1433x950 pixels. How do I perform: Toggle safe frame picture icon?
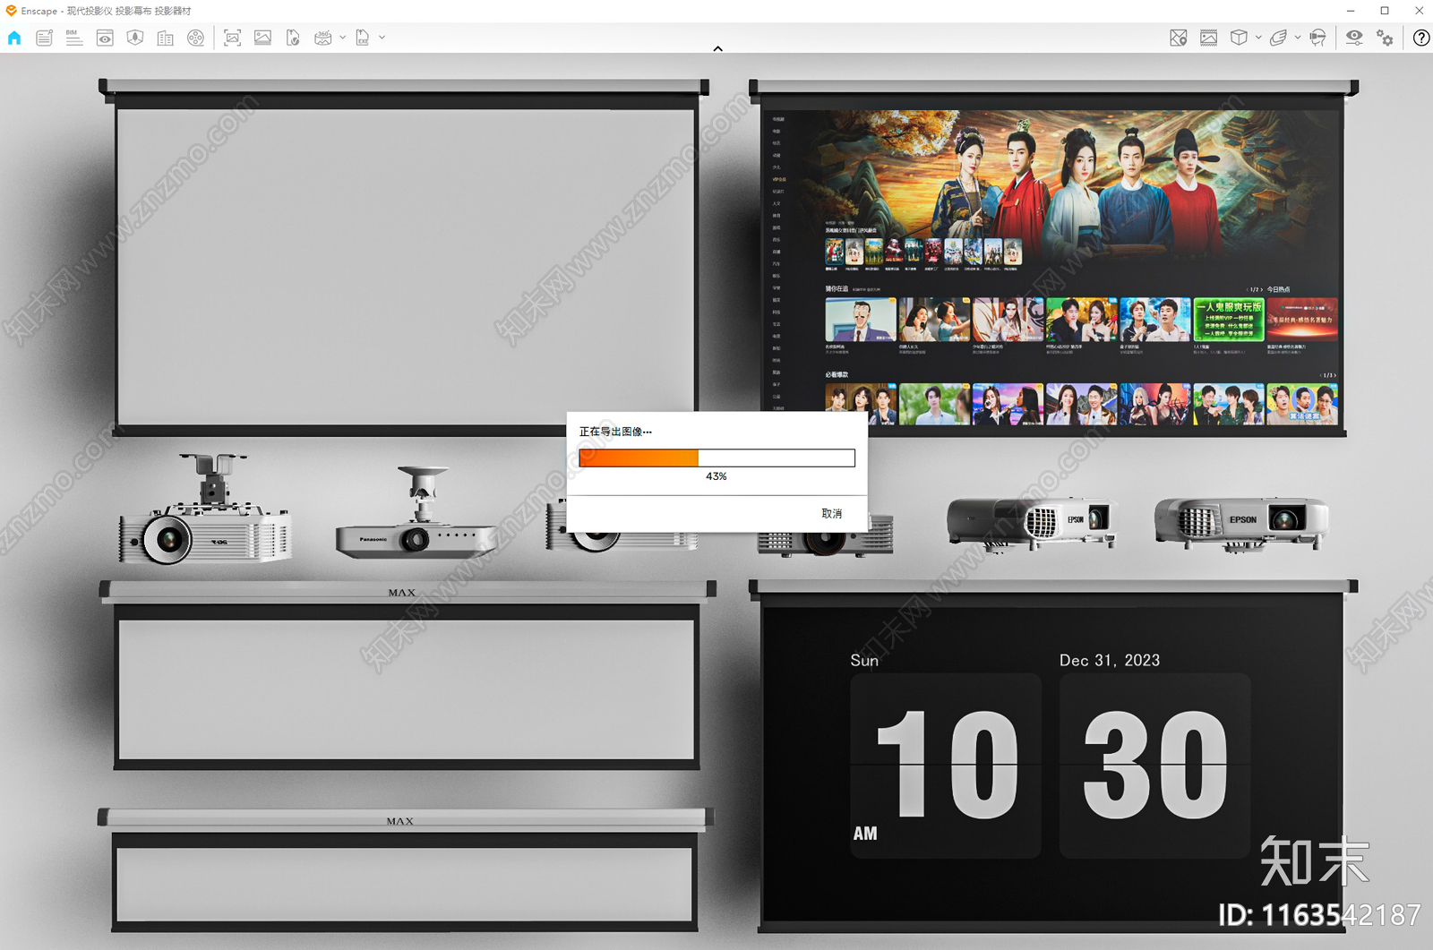(x=1209, y=38)
